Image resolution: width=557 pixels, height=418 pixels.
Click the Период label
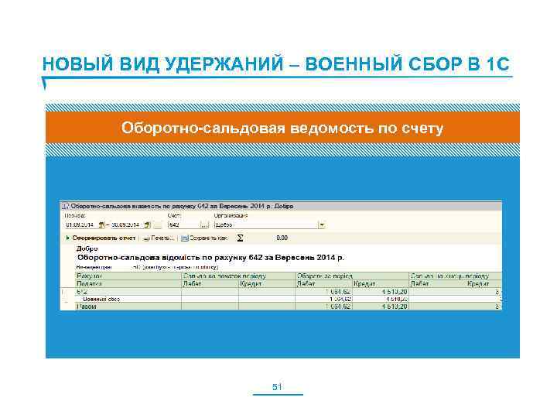75,215
